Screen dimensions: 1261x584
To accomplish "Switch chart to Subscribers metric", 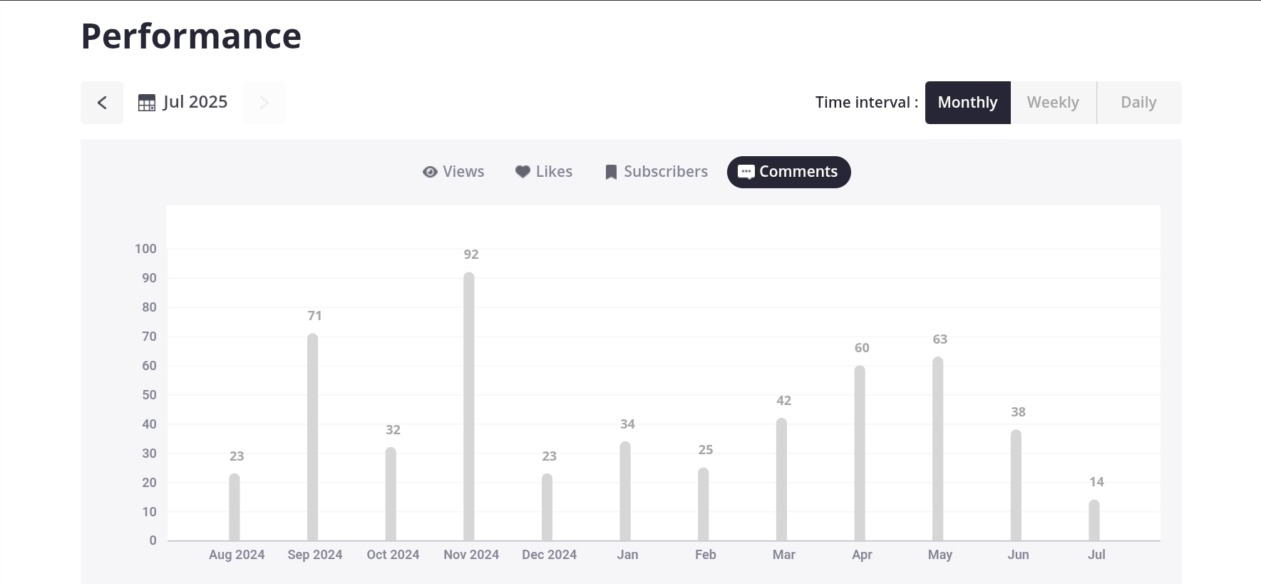I will tap(665, 172).
